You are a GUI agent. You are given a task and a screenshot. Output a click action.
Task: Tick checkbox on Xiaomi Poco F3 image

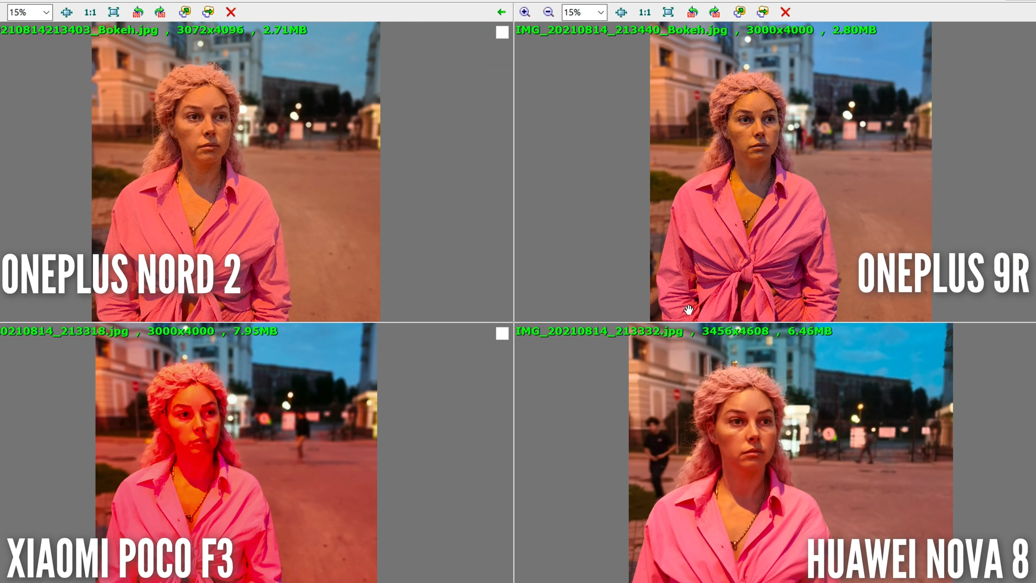click(502, 334)
